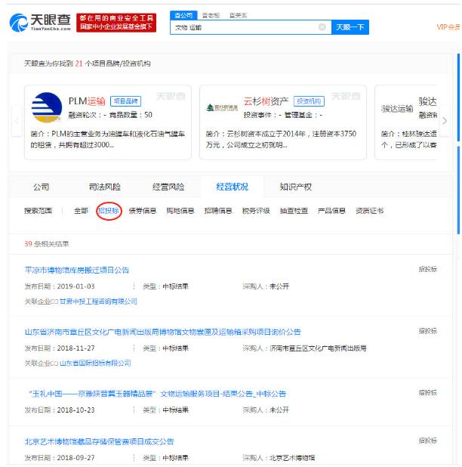The image size is (462, 467).
Task: Switch to 查关系 search tab
Action: [x=238, y=14]
